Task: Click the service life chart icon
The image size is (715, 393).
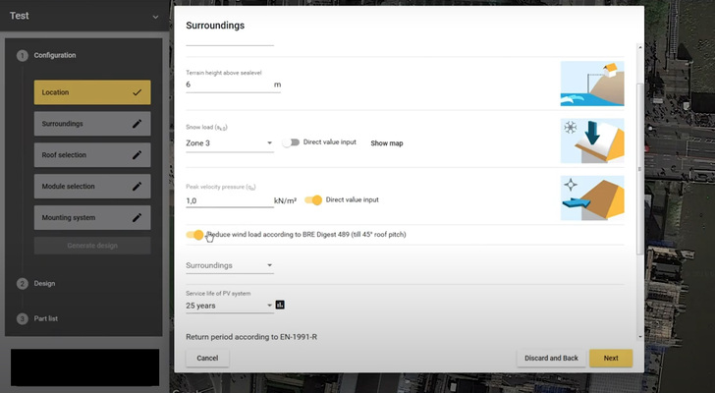Action: pyautogui.click(x=280, y=305)
